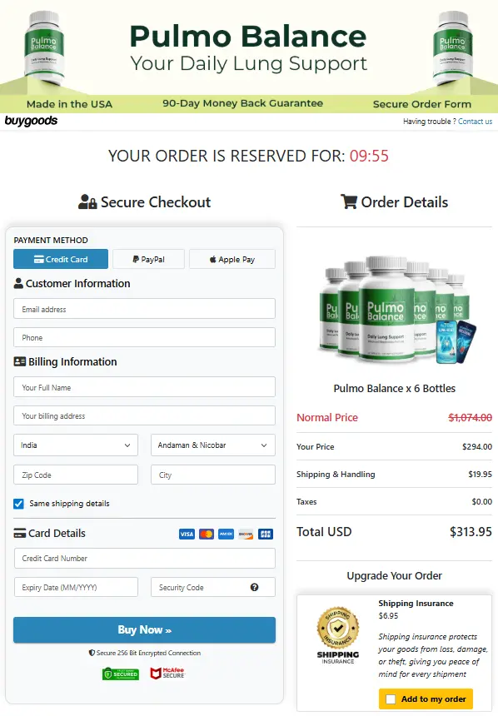
Task: Click into the Email address field
Action: (x=144, y=309)
